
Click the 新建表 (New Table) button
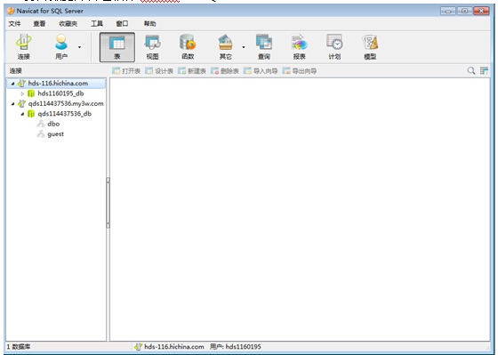coord(192,71)
